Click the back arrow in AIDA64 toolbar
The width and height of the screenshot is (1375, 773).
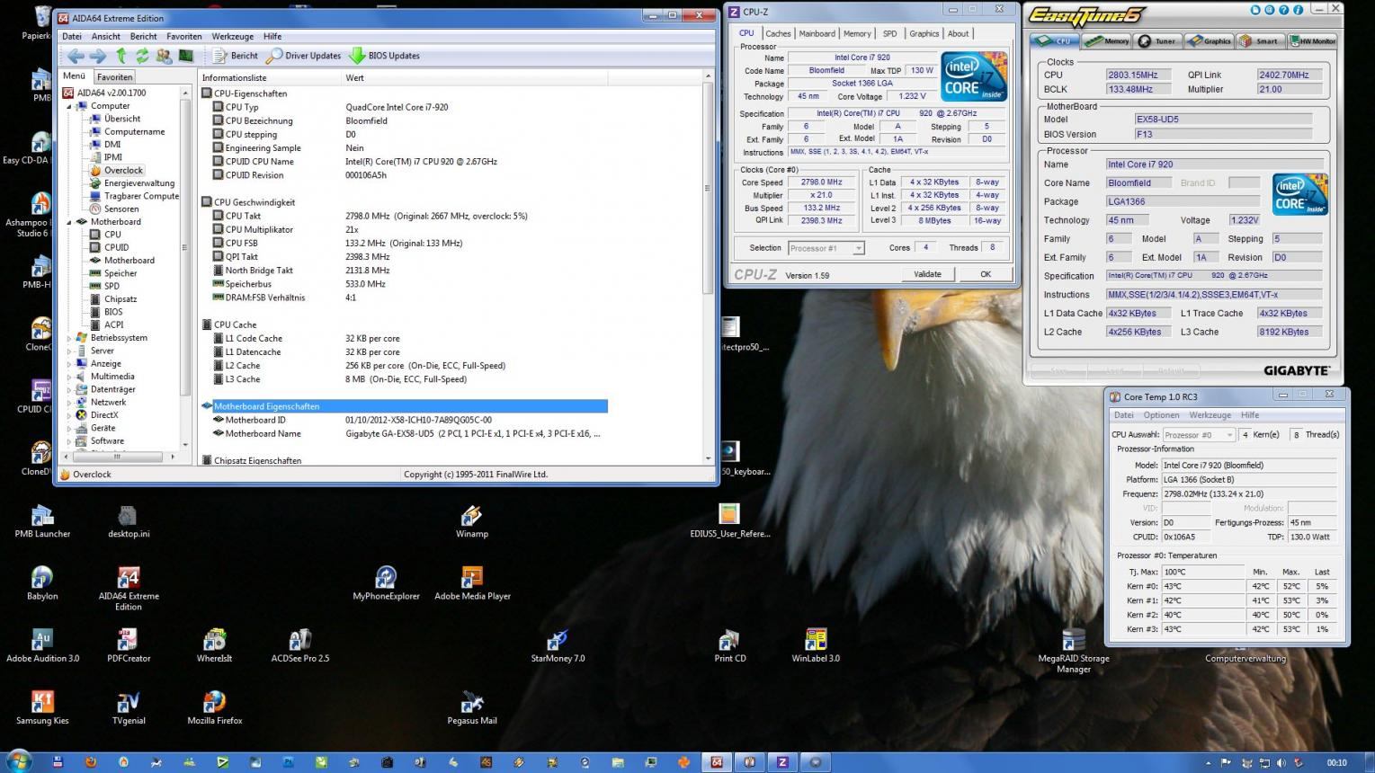tap(76, 56)
